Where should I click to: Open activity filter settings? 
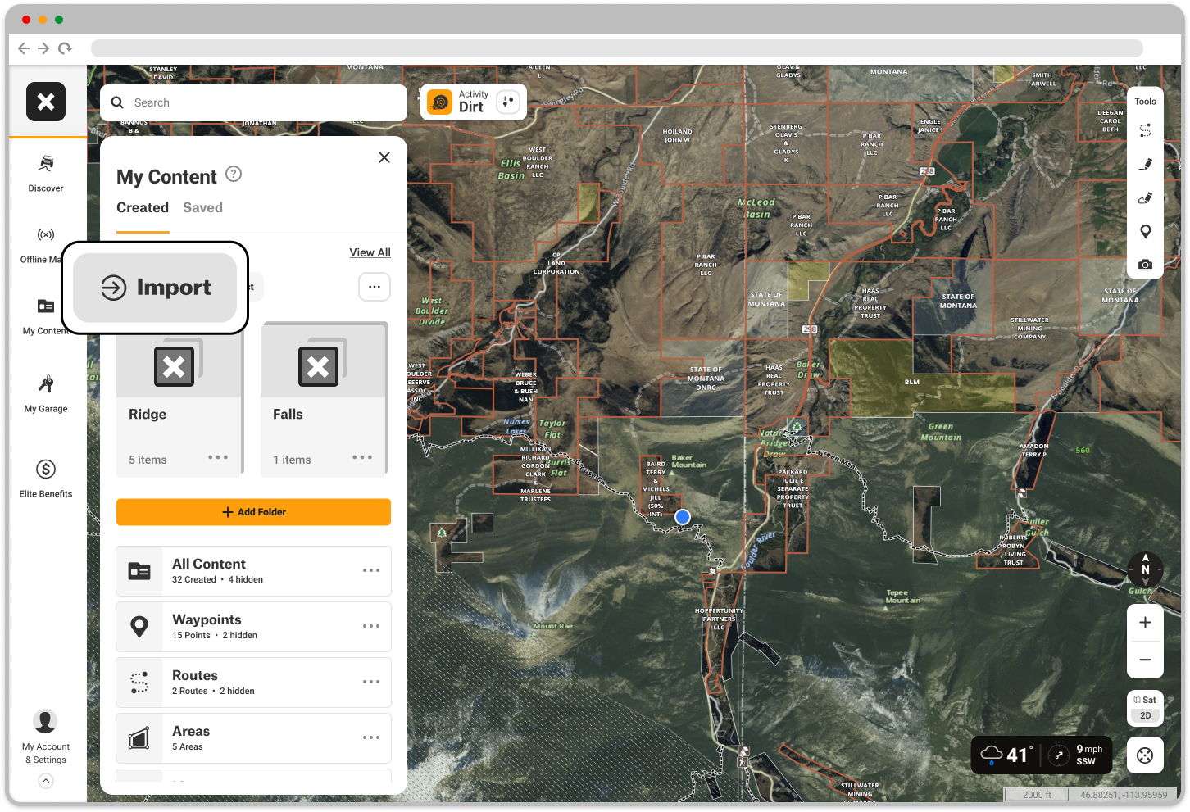pos(507,102)
